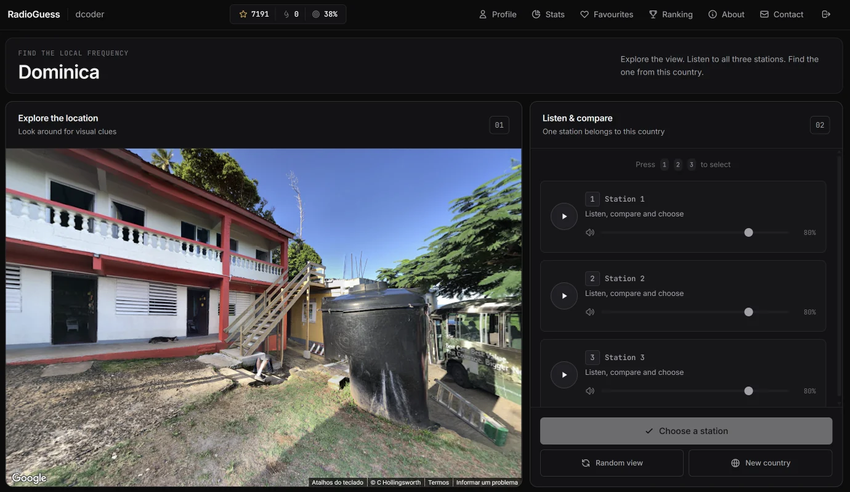The height and width of the screenshot is (492, 850).
Task: Adjust Station 2 volume slider
Action: (695, 312)
